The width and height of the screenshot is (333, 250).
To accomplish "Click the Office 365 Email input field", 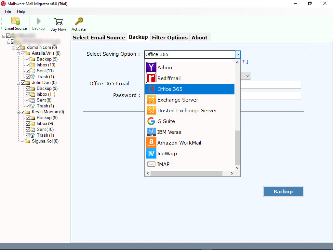I will point(271,85).
